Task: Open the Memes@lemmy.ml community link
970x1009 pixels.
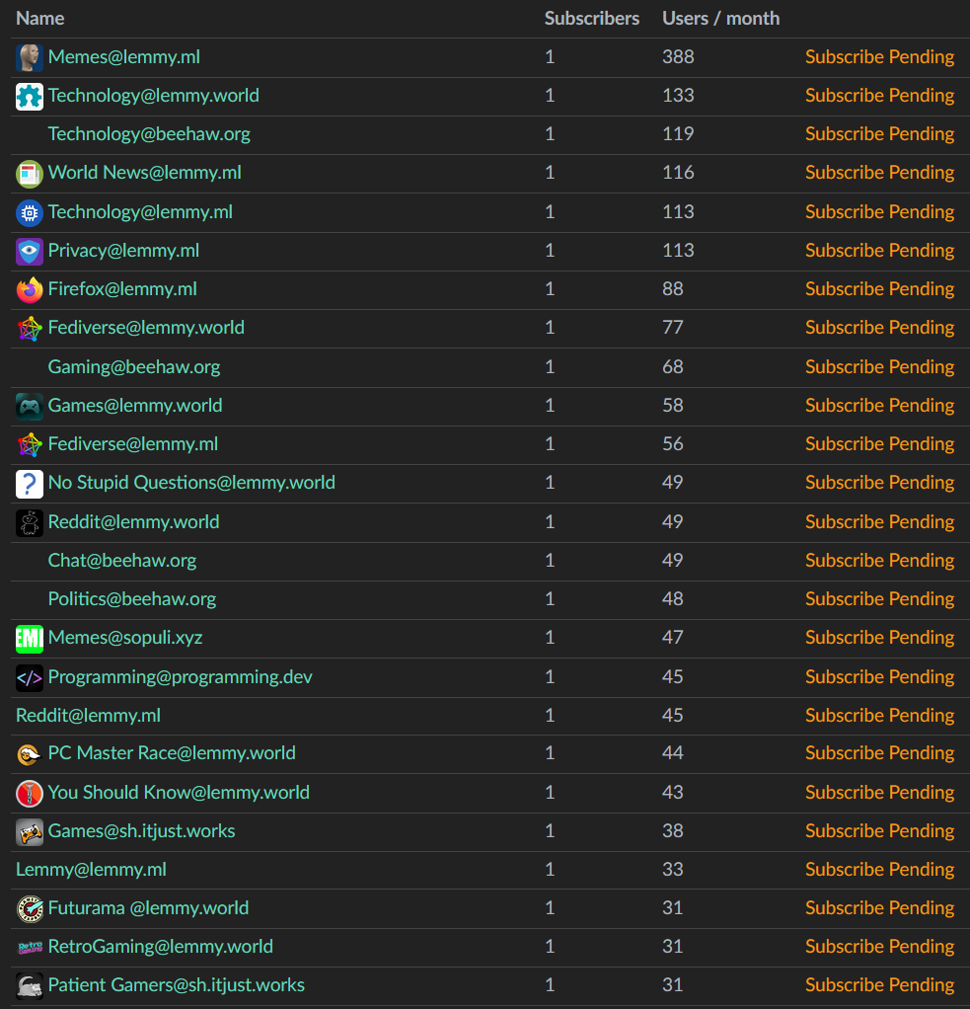Action: pyautogui.click(x=124, y=56)
